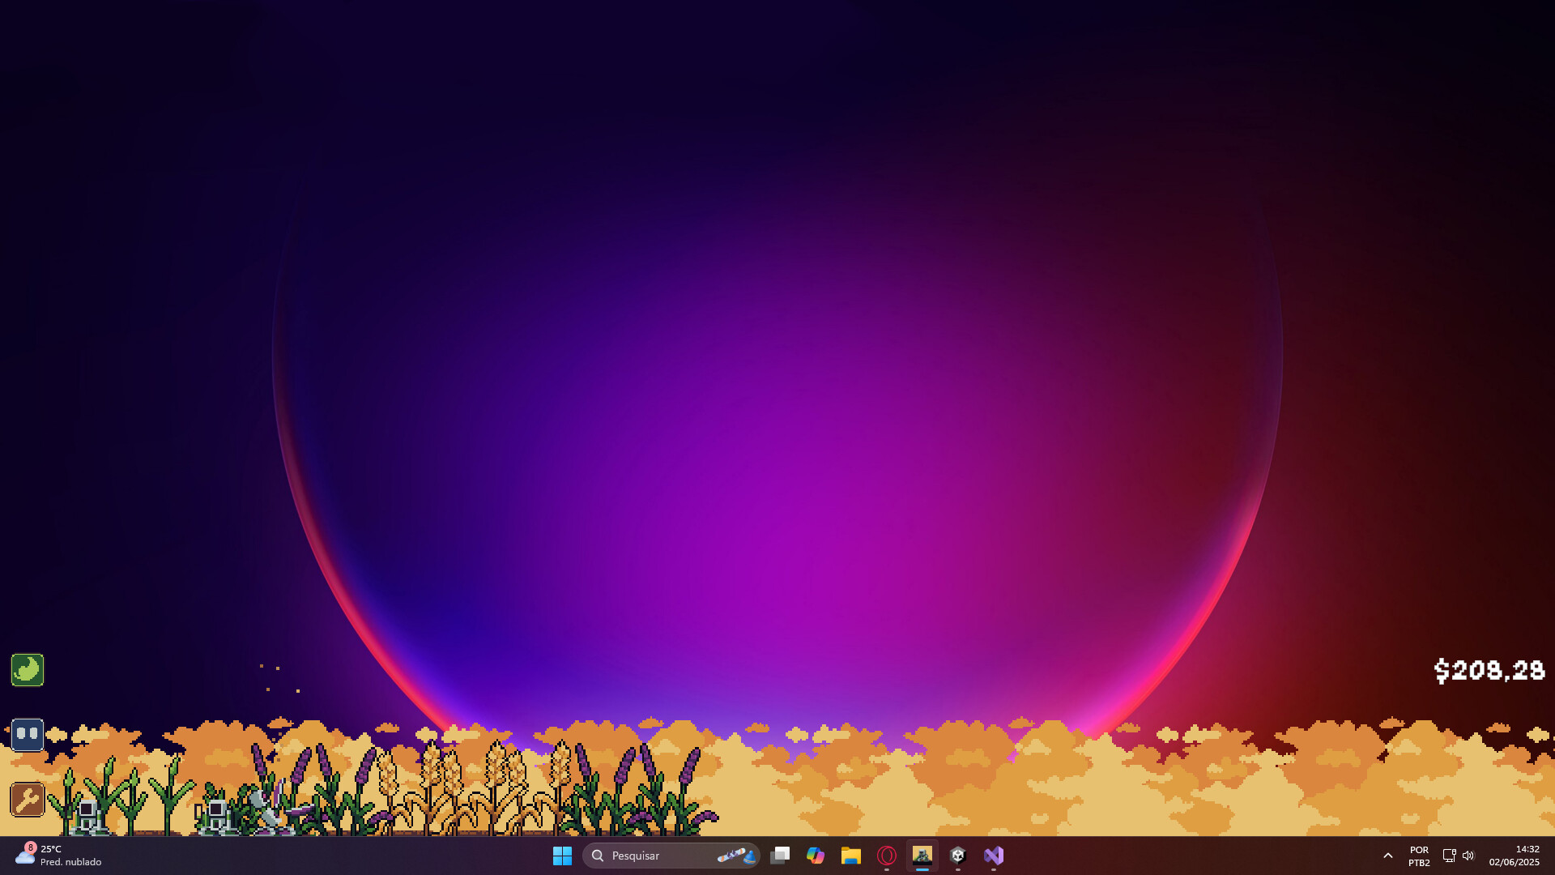Switch to the Rusty's Retirement taskbar icon
This screenshot has height=875, width=1555.
pyautogui.click(x=923, y=855)
